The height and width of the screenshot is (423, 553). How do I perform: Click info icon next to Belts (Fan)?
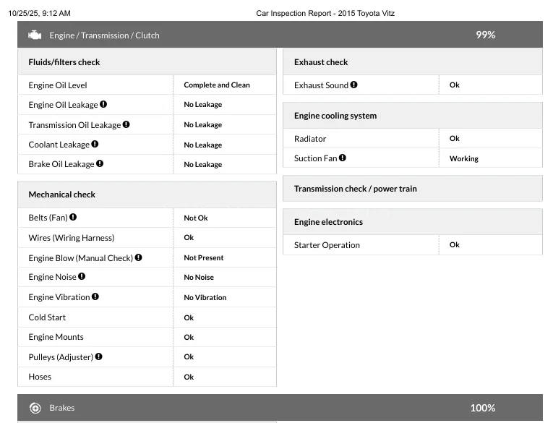click(73, 217)
